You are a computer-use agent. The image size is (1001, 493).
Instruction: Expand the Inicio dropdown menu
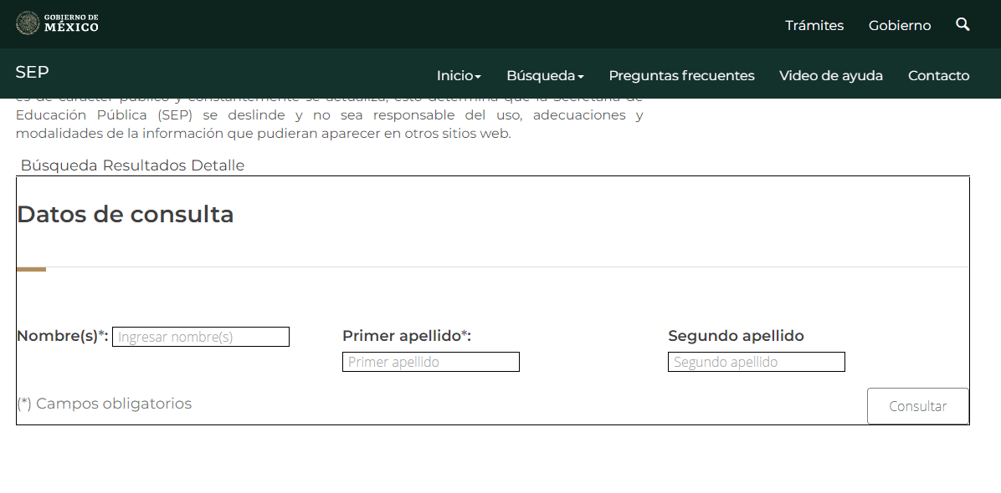pos(459,76)
